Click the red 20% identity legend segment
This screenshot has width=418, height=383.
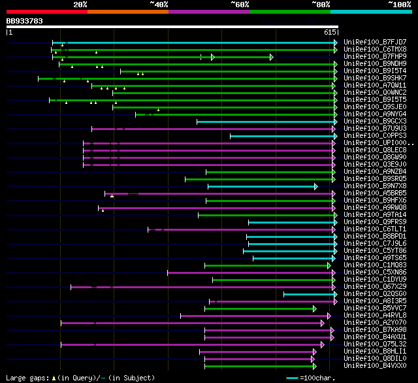click(47, 12)
